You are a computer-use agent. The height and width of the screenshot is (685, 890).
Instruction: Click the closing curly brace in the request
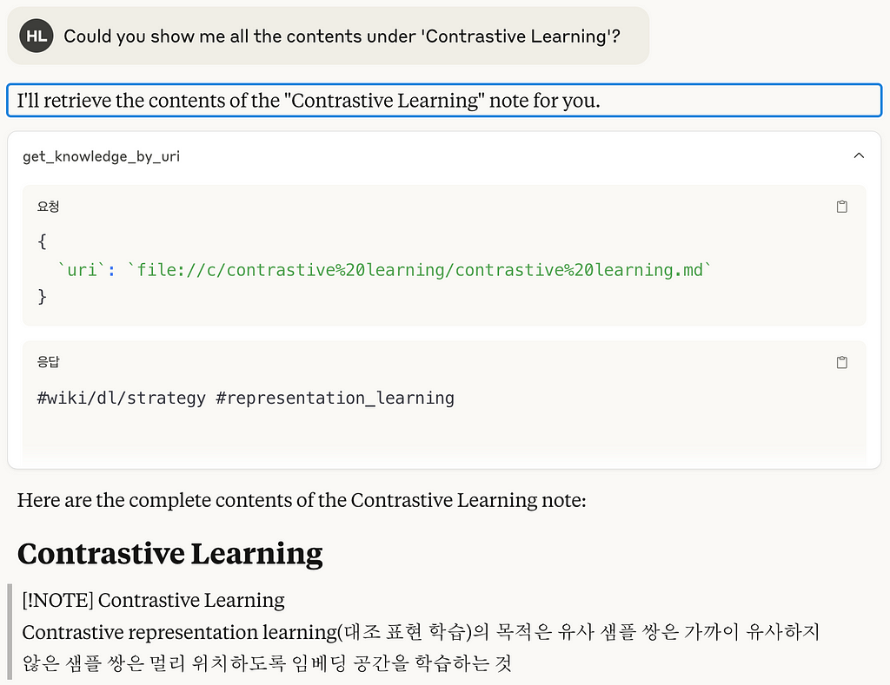[x=42, y=297]
